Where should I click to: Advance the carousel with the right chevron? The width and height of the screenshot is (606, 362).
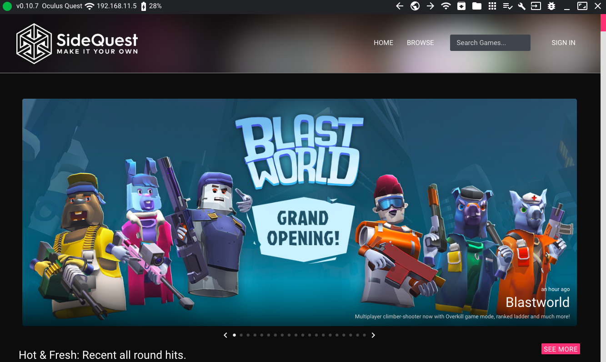373,335
